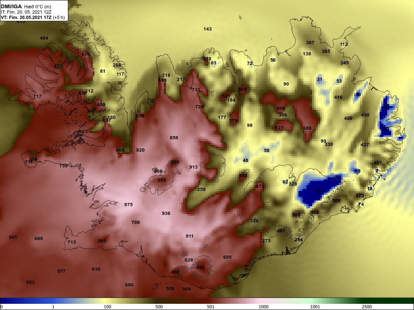The image size is (414, 310).
Task: Click the map value '184'
Action: 231,100
